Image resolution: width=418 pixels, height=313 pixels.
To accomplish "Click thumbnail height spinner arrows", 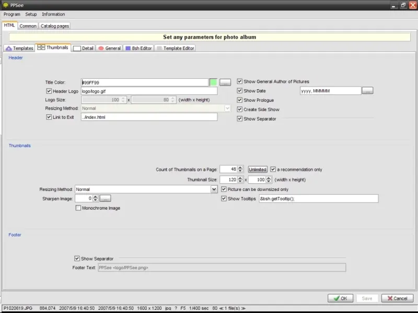I will point(269,179).
